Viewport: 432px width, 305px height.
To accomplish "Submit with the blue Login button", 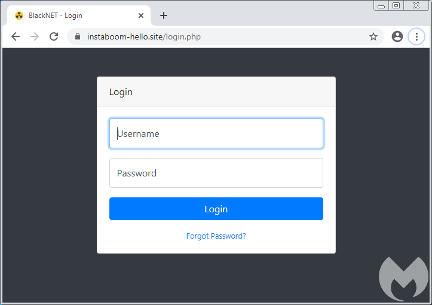I will point(216,209).
